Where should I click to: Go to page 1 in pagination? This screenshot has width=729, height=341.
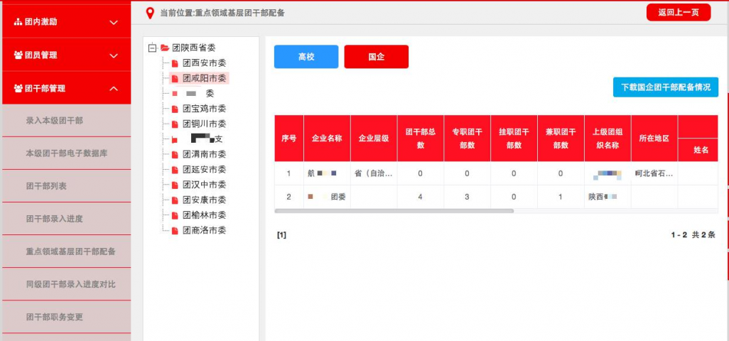click(281, 235)
